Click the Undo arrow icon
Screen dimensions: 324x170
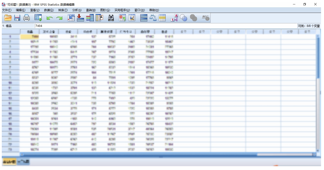click(49, 18)
